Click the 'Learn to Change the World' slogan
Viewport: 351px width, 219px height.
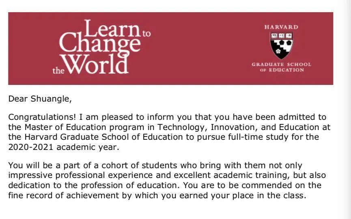point(101,48)
